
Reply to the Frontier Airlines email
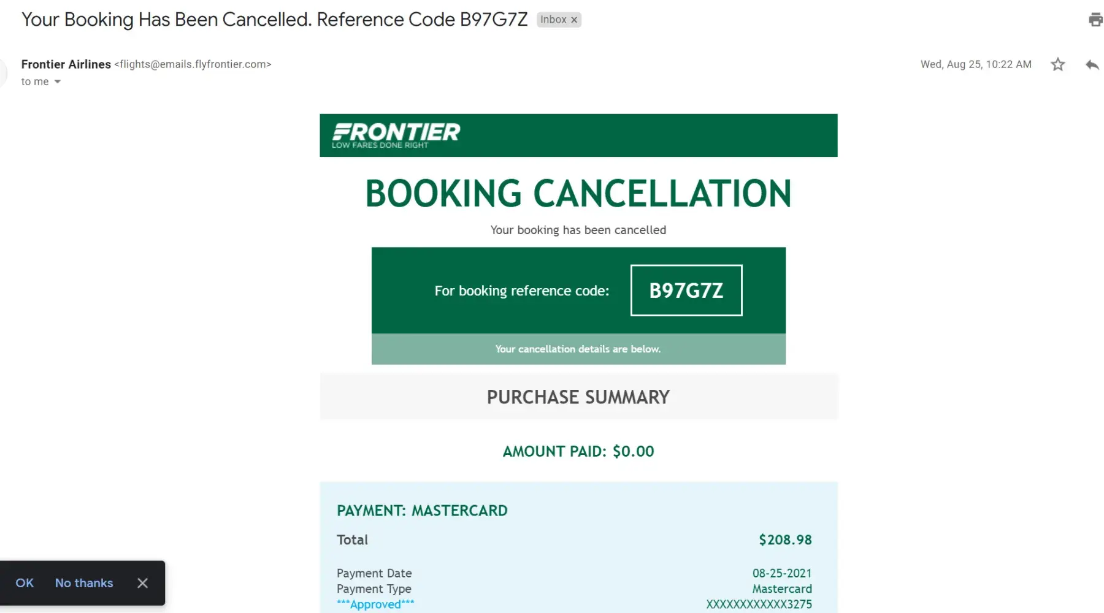(x=1092, y=64)
